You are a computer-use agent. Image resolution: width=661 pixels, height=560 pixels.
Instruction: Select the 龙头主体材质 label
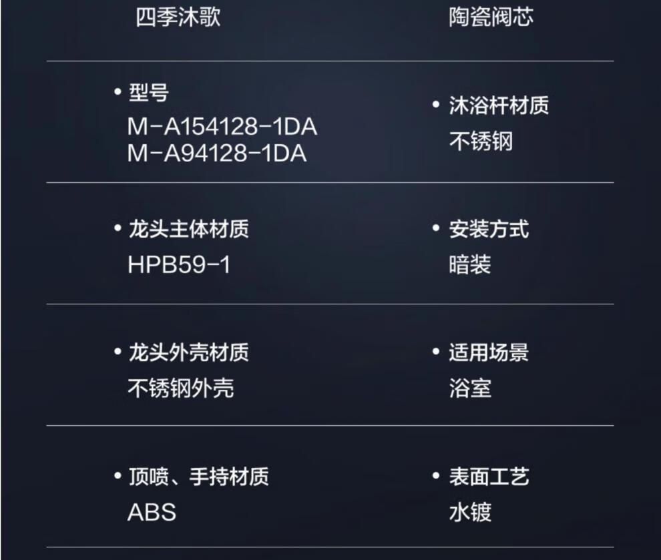click(188, 229)
